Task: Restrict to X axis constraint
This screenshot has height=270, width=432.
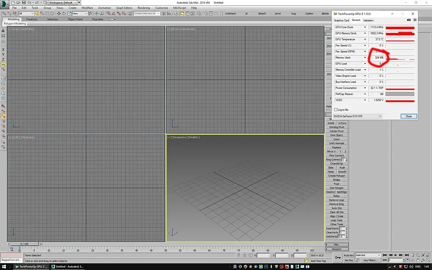Action: click(3, 49)
